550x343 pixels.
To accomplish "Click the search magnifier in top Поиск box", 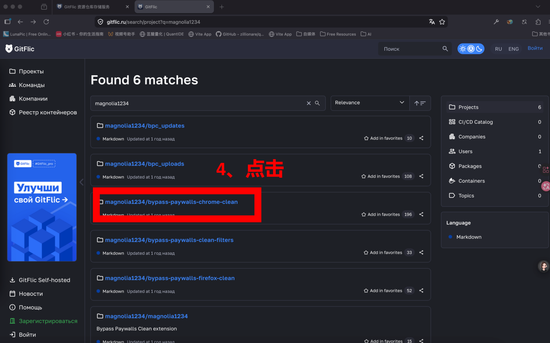I will [x=445, y=49].
